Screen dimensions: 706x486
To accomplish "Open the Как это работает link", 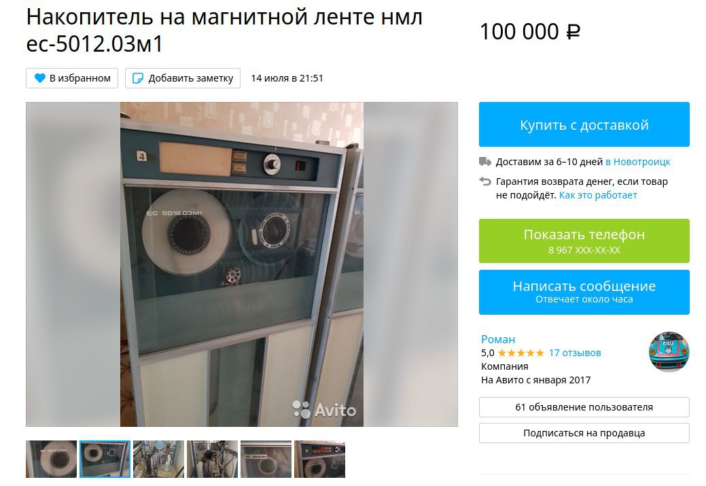I will 598,195.
